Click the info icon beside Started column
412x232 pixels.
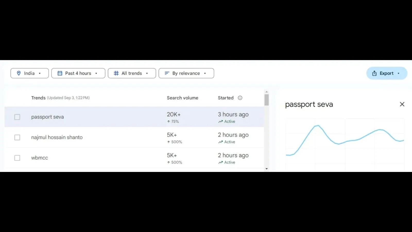click(x=240, y=98)
